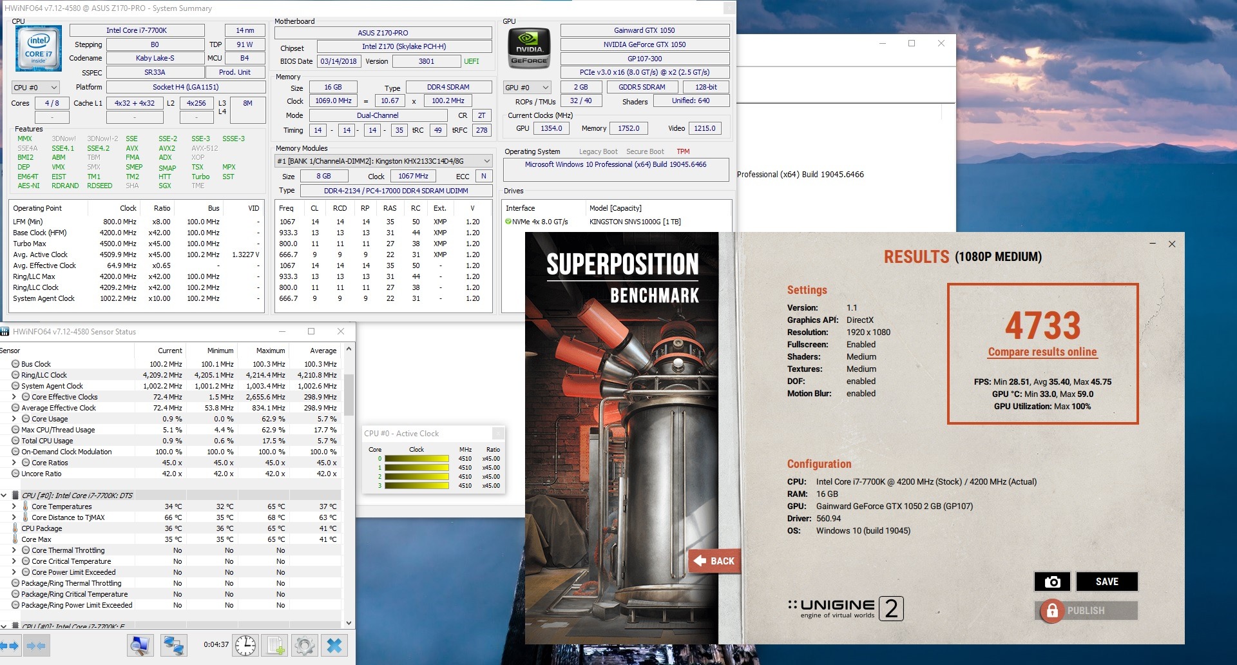Image resolution: width=1237 pixels, height=665 pixels.
Task: Click the 'ASUS Z170-PRO' motherboard field
Action: click(383, 33)
